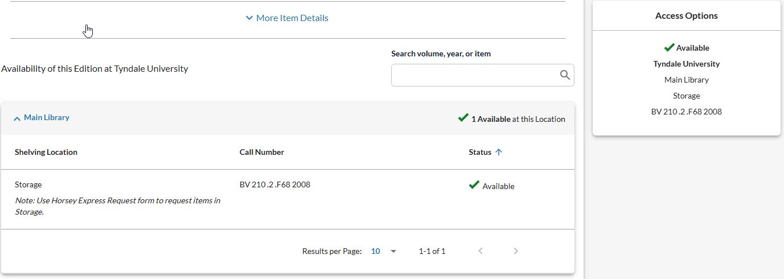Viewport: 784px width, 279px height.
Task: Click Storage in Access Options panel
Action: tap(686, 96)
